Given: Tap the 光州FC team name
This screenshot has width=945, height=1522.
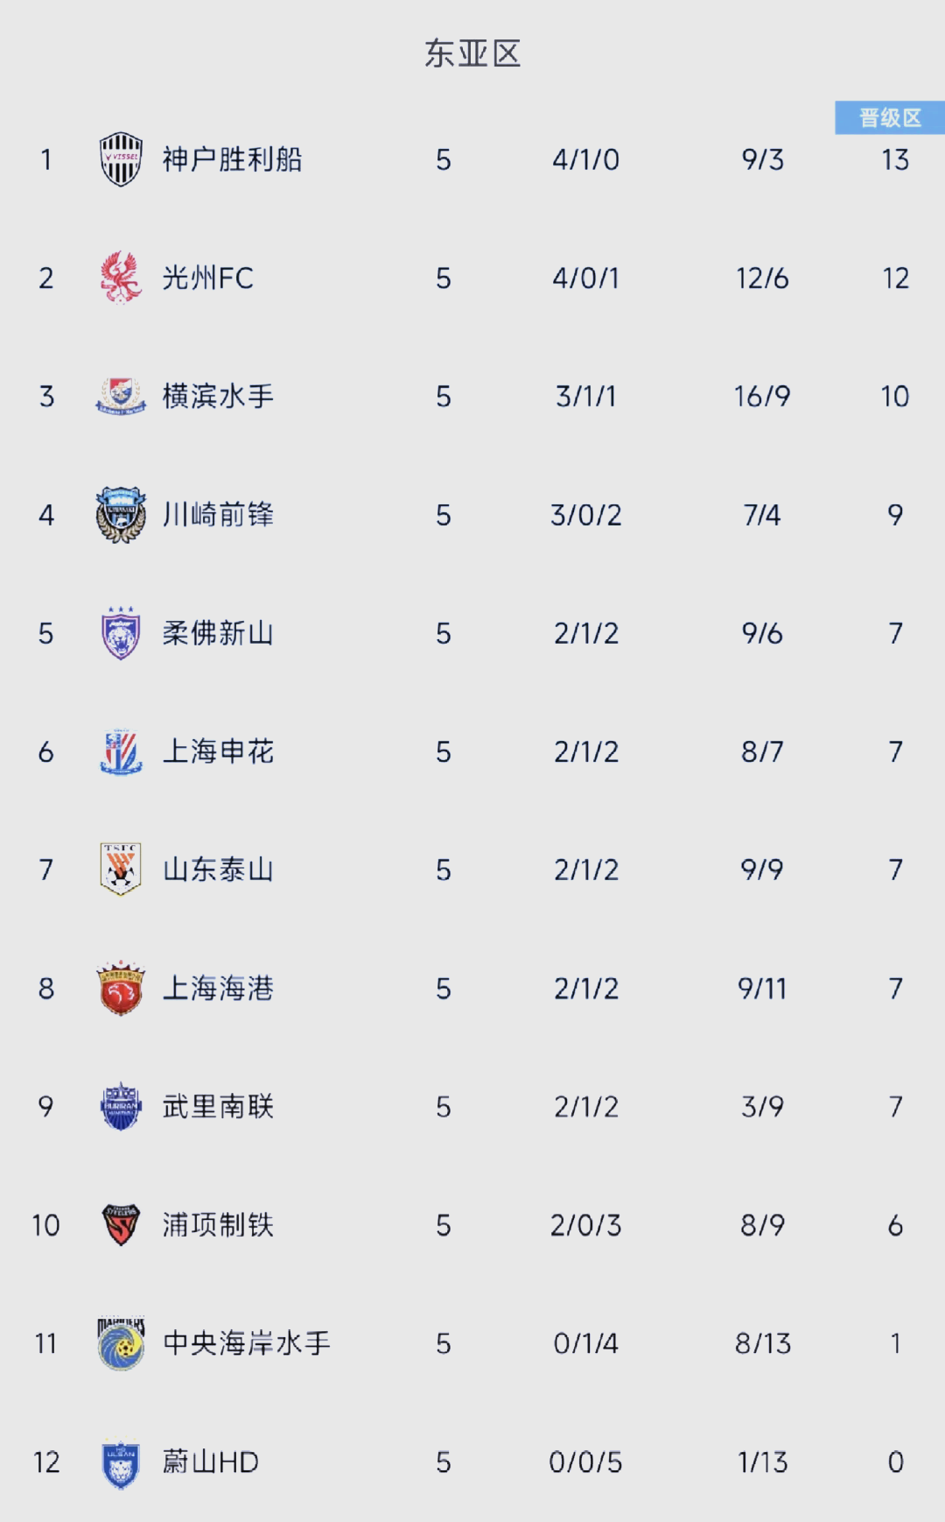Looking at the screenshot, I should (207, 278).
